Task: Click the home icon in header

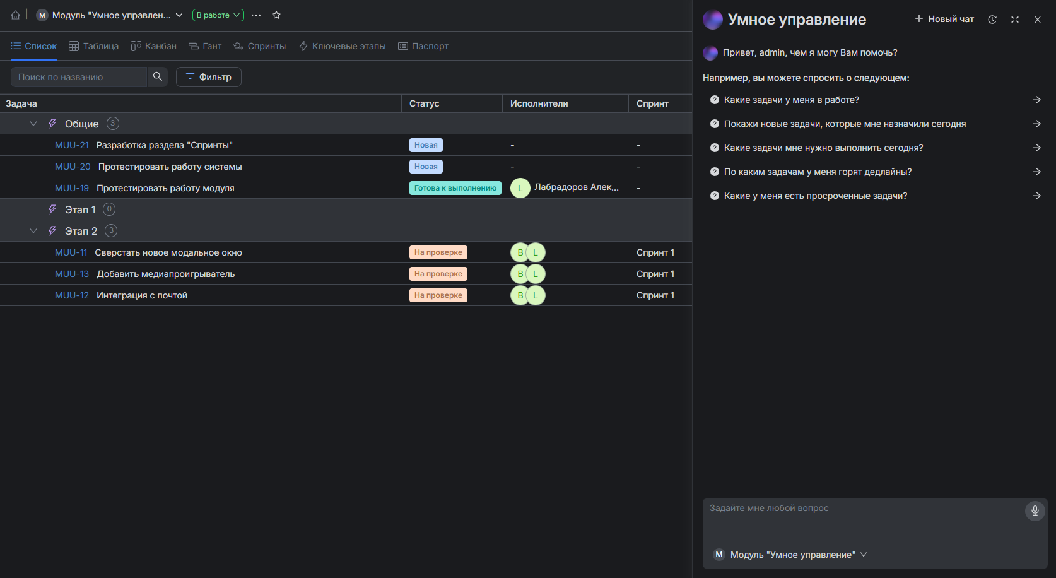Action: [x=15, y=15]
